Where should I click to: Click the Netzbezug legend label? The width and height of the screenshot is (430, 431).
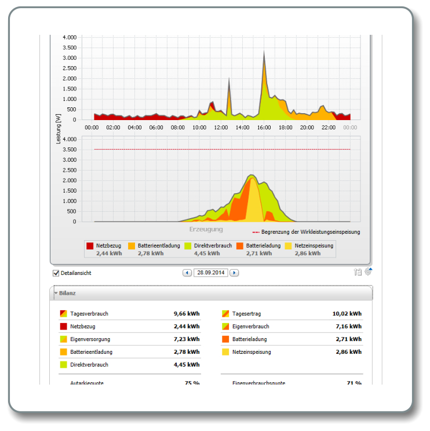[x=108, y=246]
